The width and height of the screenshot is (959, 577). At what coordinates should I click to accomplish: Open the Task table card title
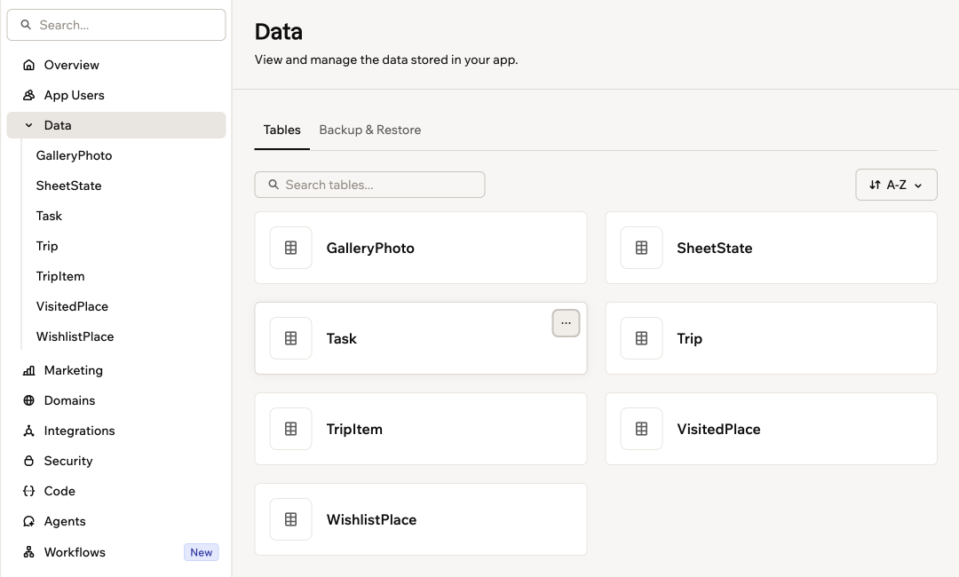pos(341,338)
